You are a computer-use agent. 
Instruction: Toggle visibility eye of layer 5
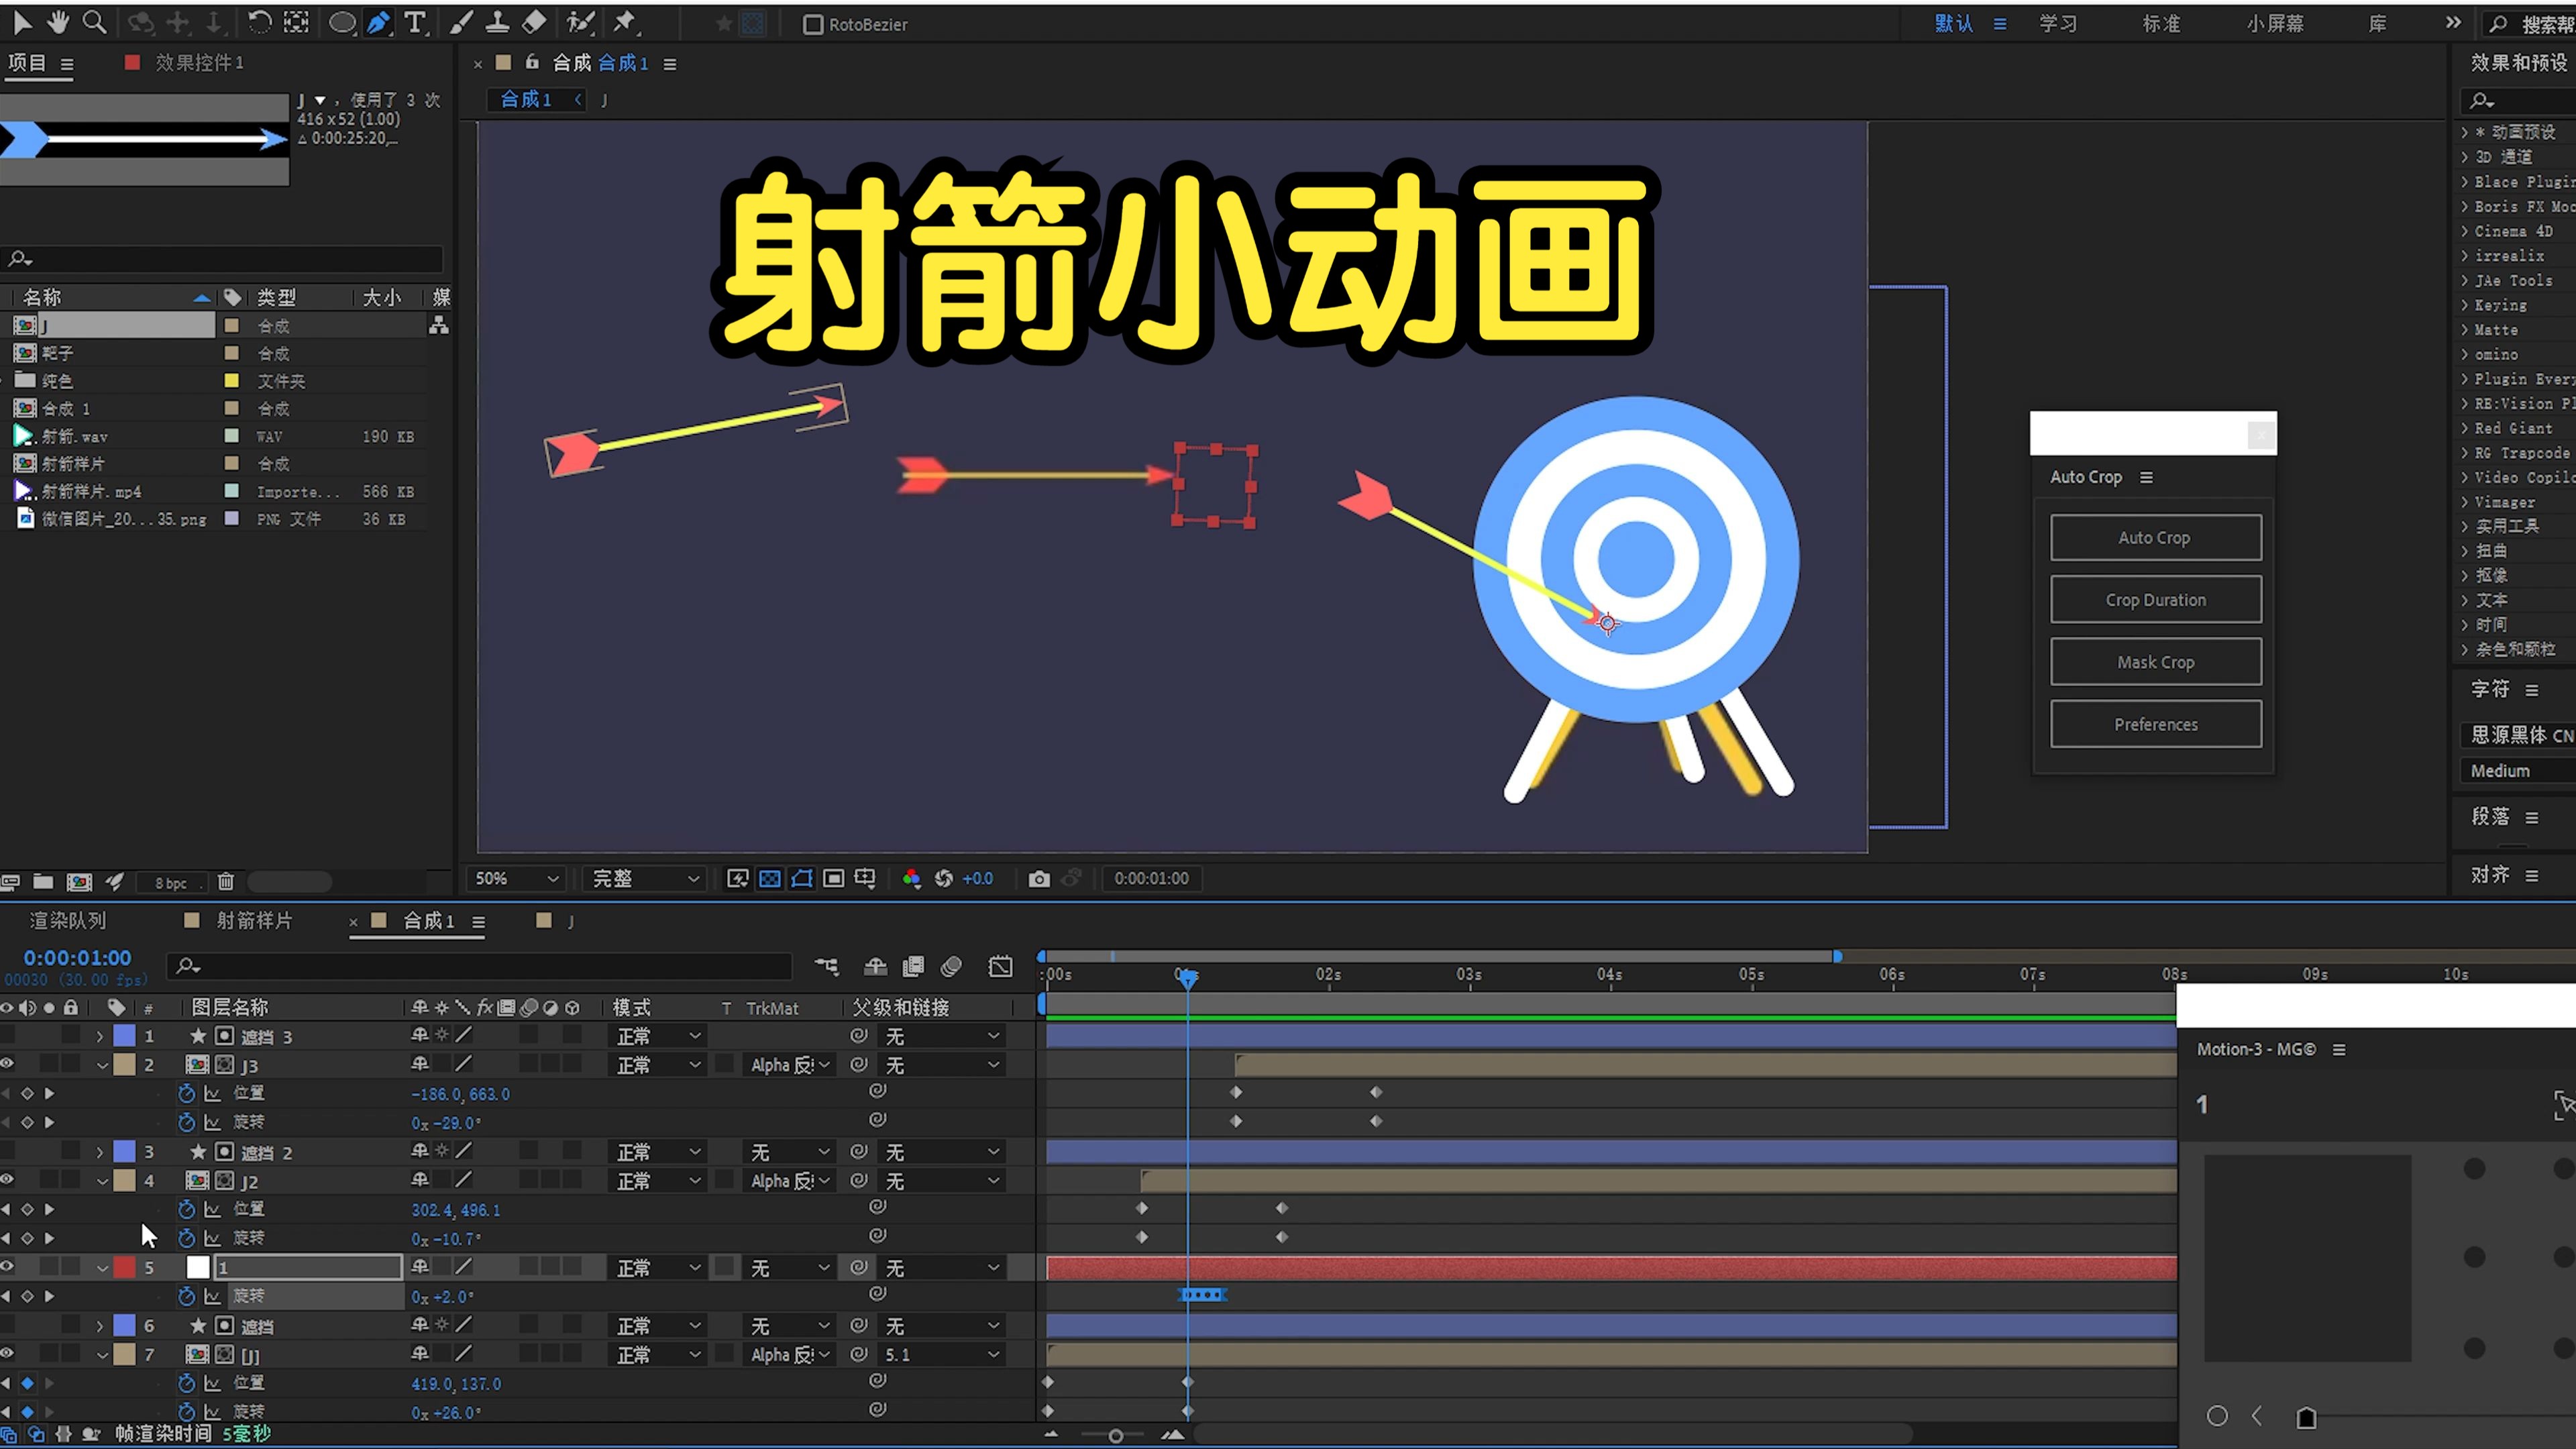[7, 1267]
